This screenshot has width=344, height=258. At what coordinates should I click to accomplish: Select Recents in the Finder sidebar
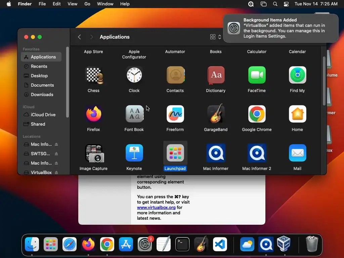pyautogui.click(x=41, y=66)
